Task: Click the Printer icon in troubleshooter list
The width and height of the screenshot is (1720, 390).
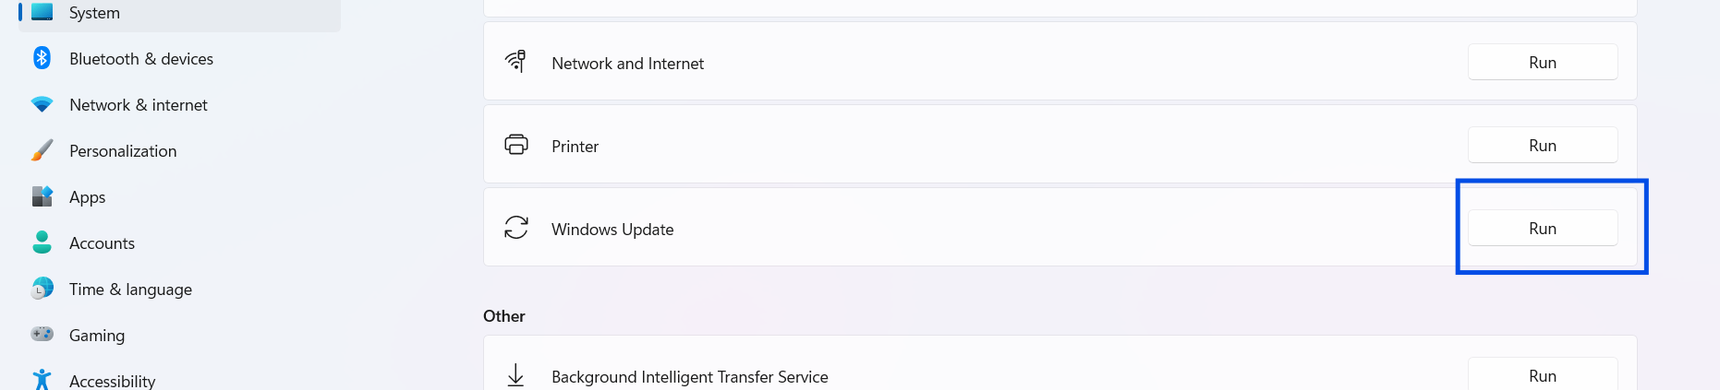Action: 516,145
